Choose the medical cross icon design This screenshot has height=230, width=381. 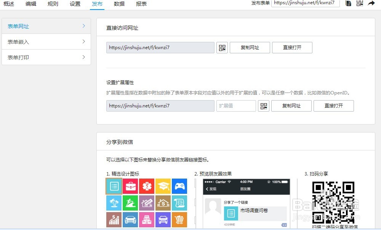pyautogui.click(x=147, y=186)
